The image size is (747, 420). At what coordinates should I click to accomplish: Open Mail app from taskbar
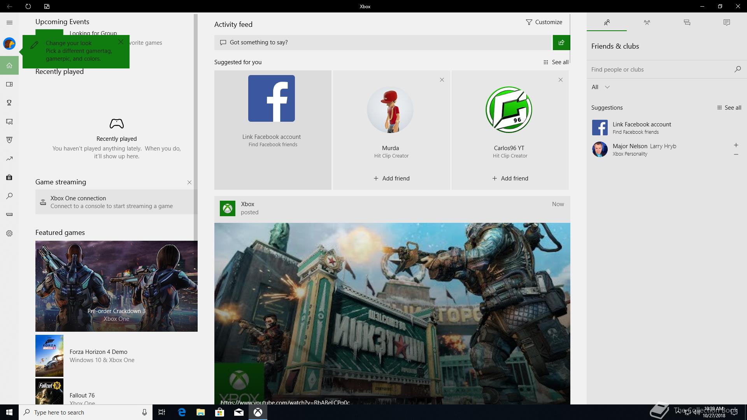239,412
